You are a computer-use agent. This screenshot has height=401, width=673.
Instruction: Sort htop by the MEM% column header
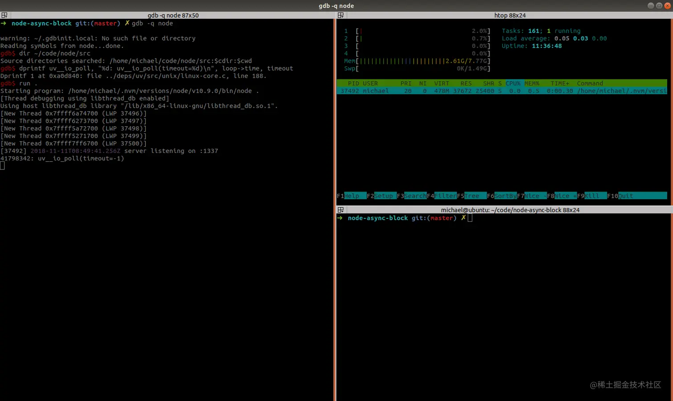tap(532, 84)
